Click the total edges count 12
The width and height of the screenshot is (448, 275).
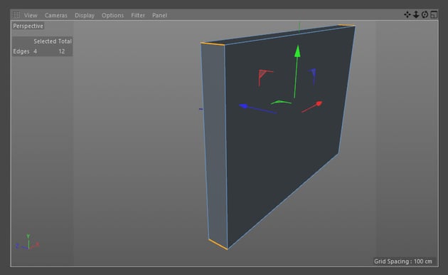[62, 51]
